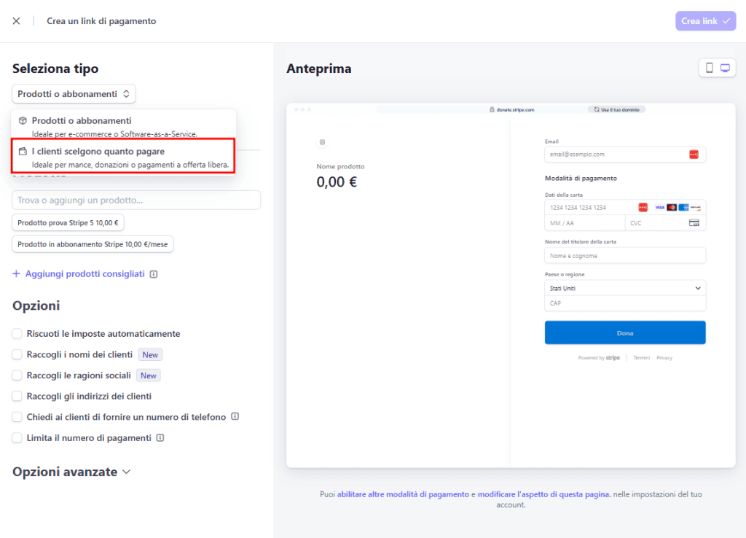
Task: Click the Crea link button
Action: pos(705,20)
